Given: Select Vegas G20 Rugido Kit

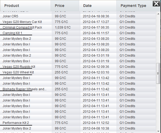Looking at the screenshot, I should [x=19, y=67].
